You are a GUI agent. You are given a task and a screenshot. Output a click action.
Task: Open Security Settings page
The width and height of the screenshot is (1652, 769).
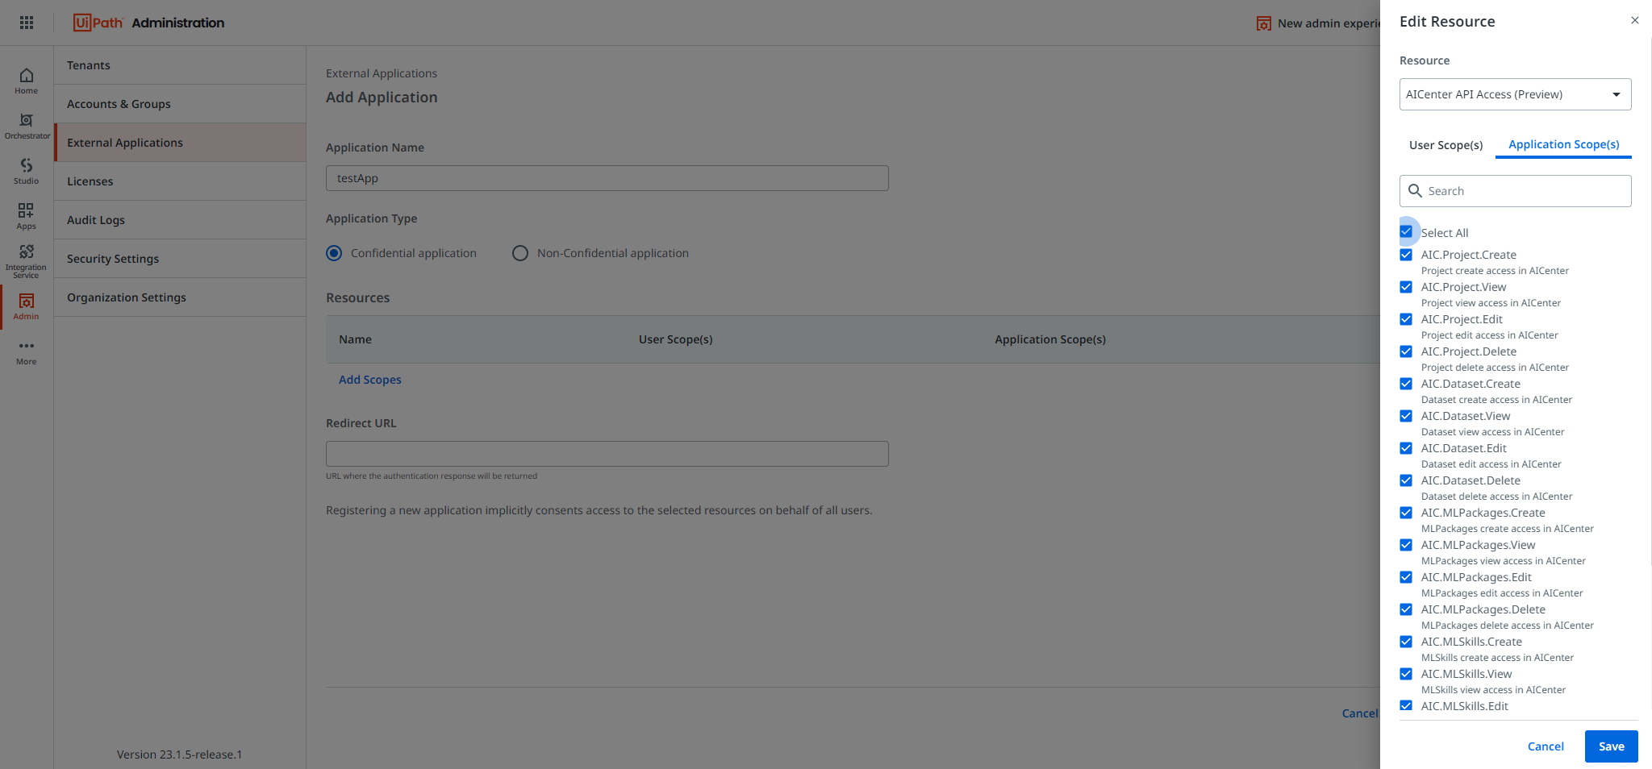point(180,259)
